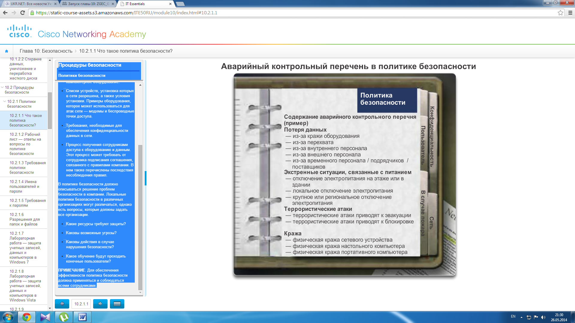Screen dimensions: 575x323
Task: Collapse the 10.2.1 Политики безопасности subsection
Action: pos(4,102)
